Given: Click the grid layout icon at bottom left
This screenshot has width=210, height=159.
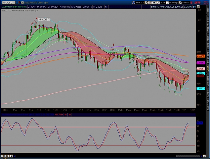Looking at the screenshot, I should click(x=2, y=156).
